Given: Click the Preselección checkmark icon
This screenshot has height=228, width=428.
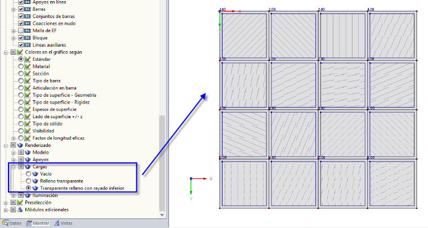Looking at the screenshot, I should (x=20, y=202).
